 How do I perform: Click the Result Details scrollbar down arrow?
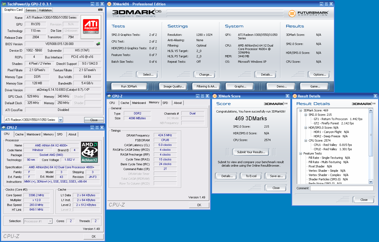coord(371,182)
